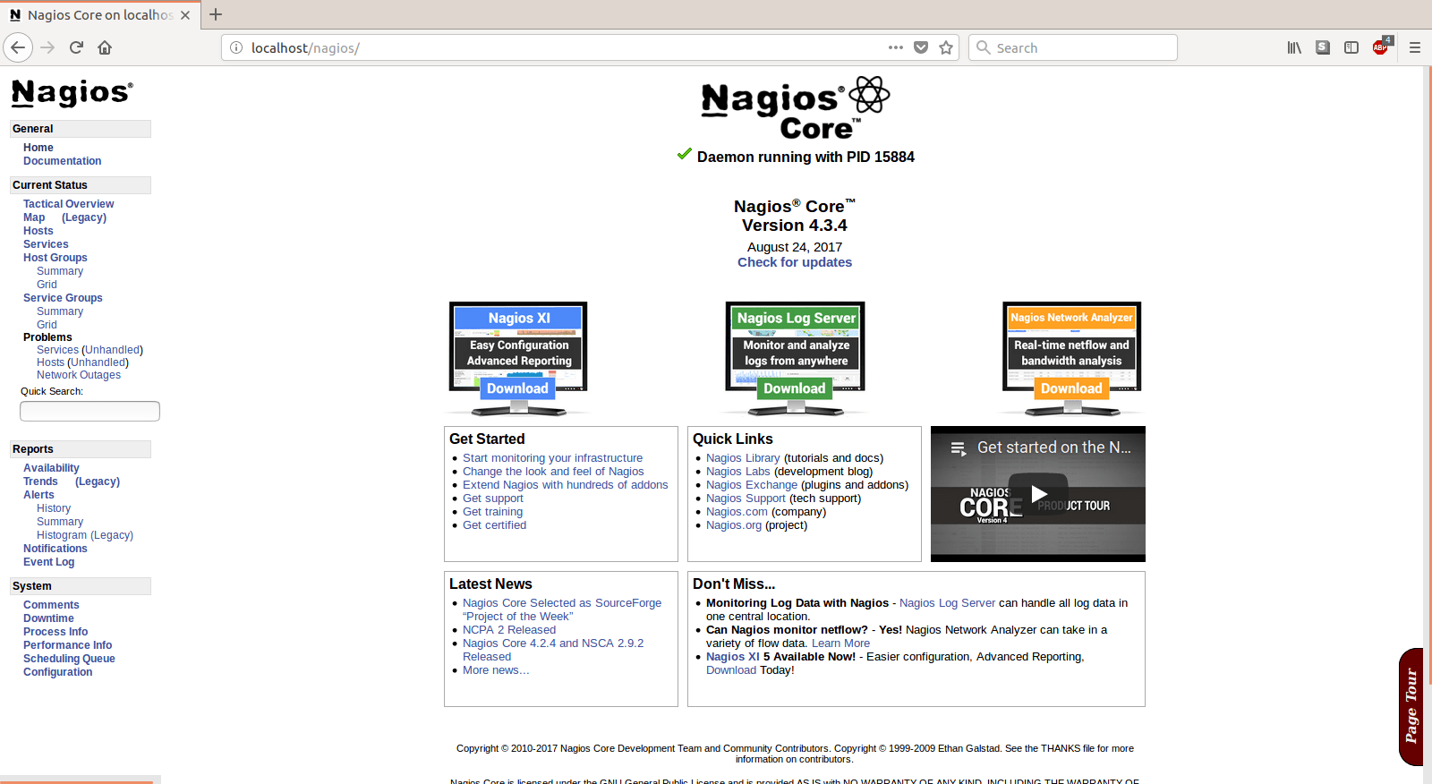This screenshot has height=784, width=1432.
Task: Click Start monitoring your infrastructure
Action: coord(552,458)
